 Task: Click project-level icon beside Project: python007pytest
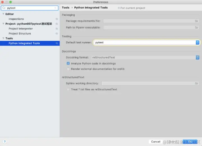click(x=57, y=24)
